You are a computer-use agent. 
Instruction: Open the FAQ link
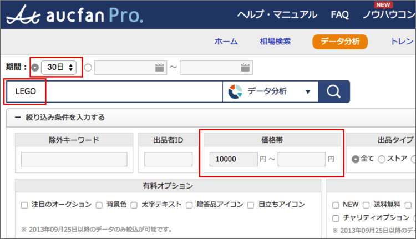[339, 14]
